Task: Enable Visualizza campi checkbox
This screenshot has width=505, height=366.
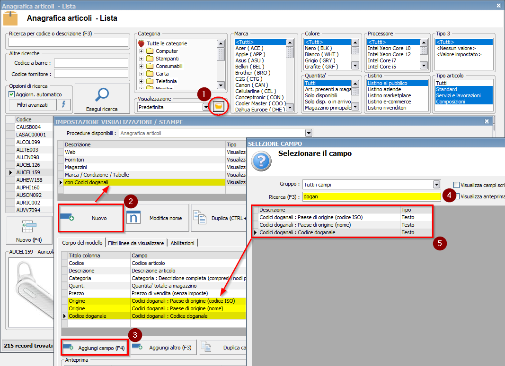Action: (457, 185)
